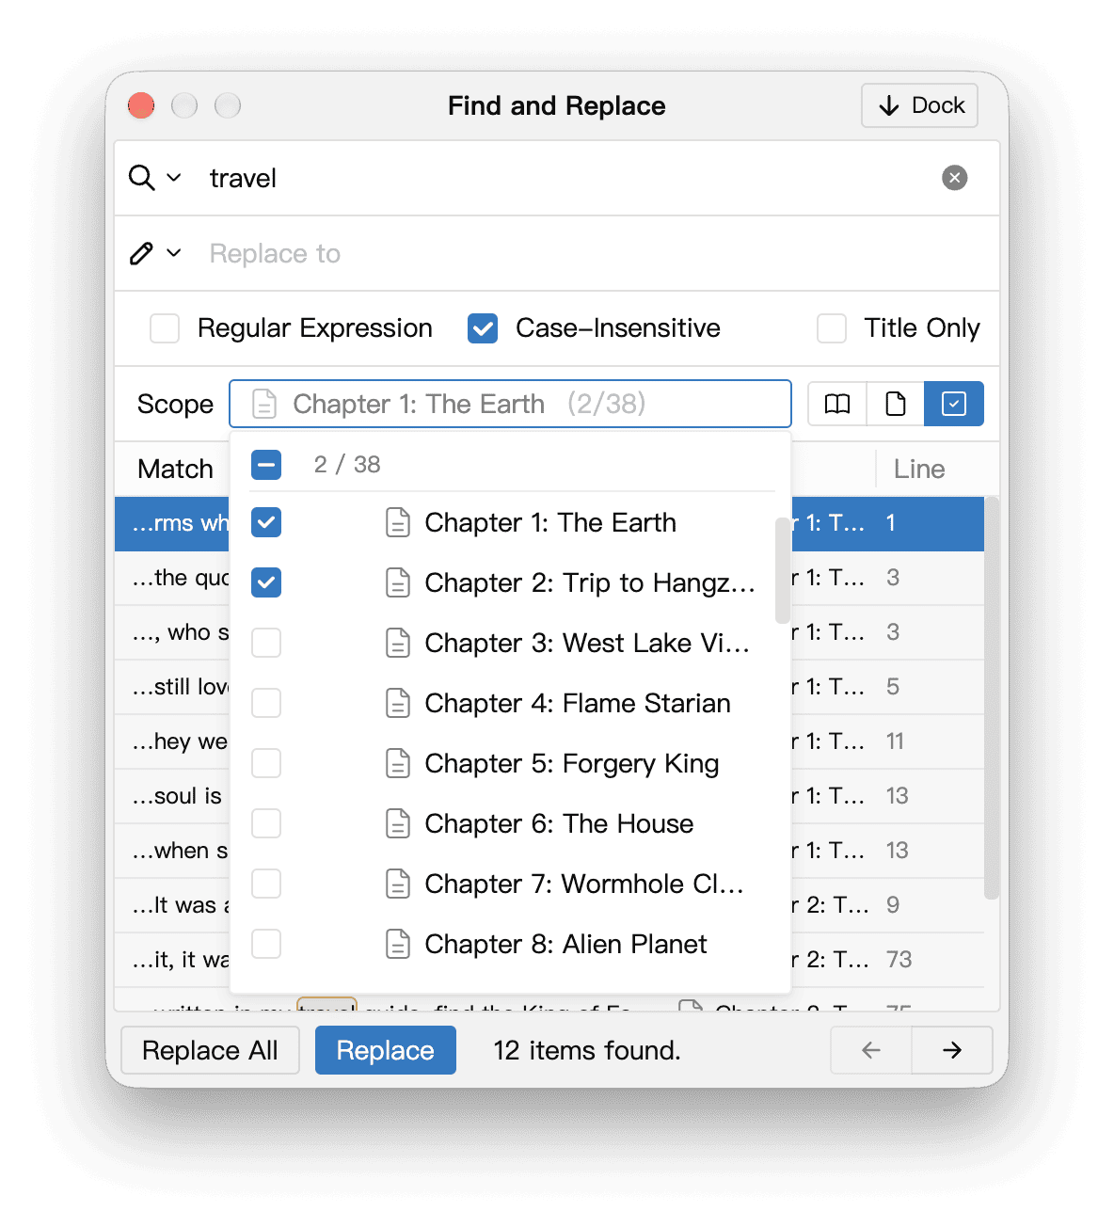The height and width of the screenshot is (1227, 1114).
Task: Go to previous match with left arrow
Action: point(871,1050)
